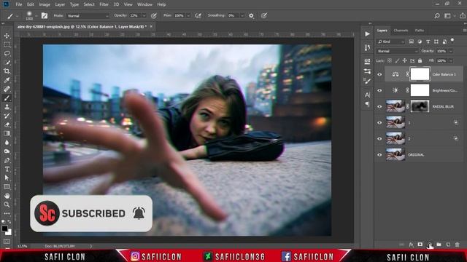Screen dimensions: 467x262
Task: Select the Rectangular Marquee tool
Action: (x=7, y=44)
